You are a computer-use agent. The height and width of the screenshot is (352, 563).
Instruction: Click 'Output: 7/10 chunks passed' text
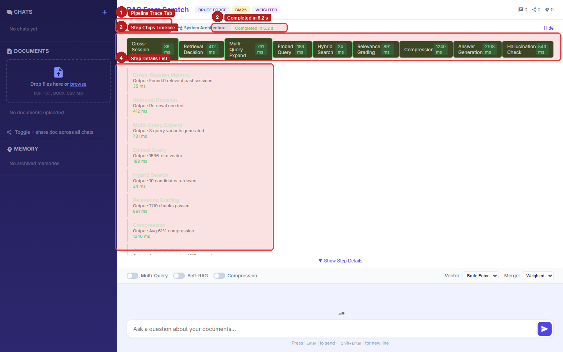pyautogui.click(x=161, y=206)
